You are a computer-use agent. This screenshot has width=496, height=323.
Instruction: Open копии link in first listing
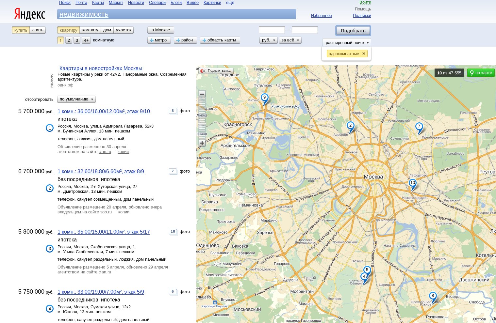coord(123,152)
